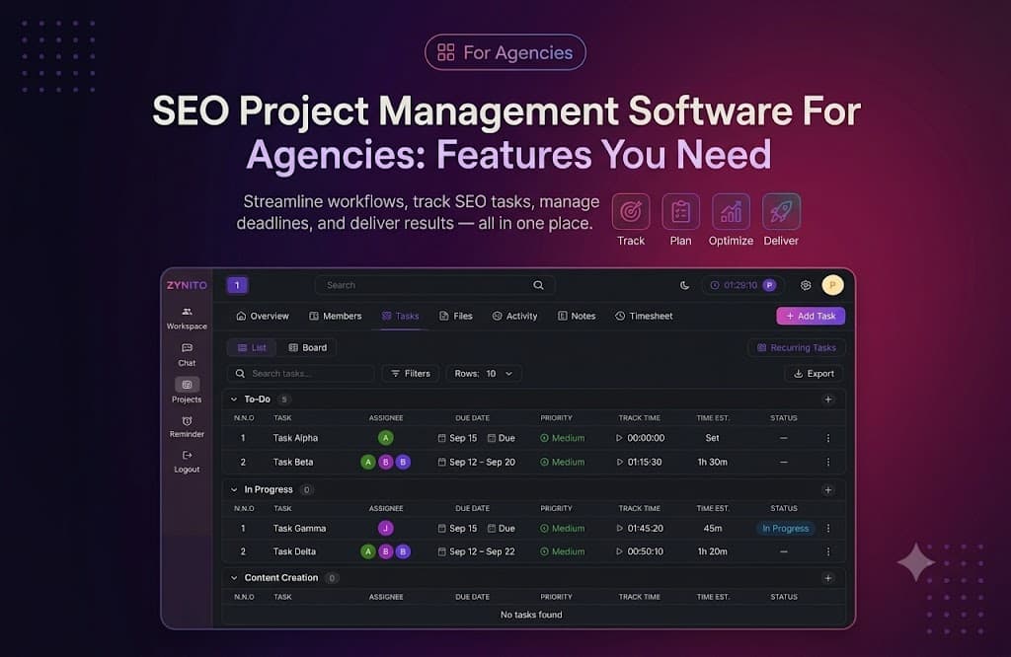1011x657 pixels.
Task: Open the user profile avatar
Action: pyautogui.click(x=832, y=285)
